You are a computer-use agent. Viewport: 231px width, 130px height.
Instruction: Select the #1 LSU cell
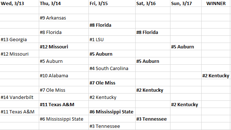(x=112, y=39)
